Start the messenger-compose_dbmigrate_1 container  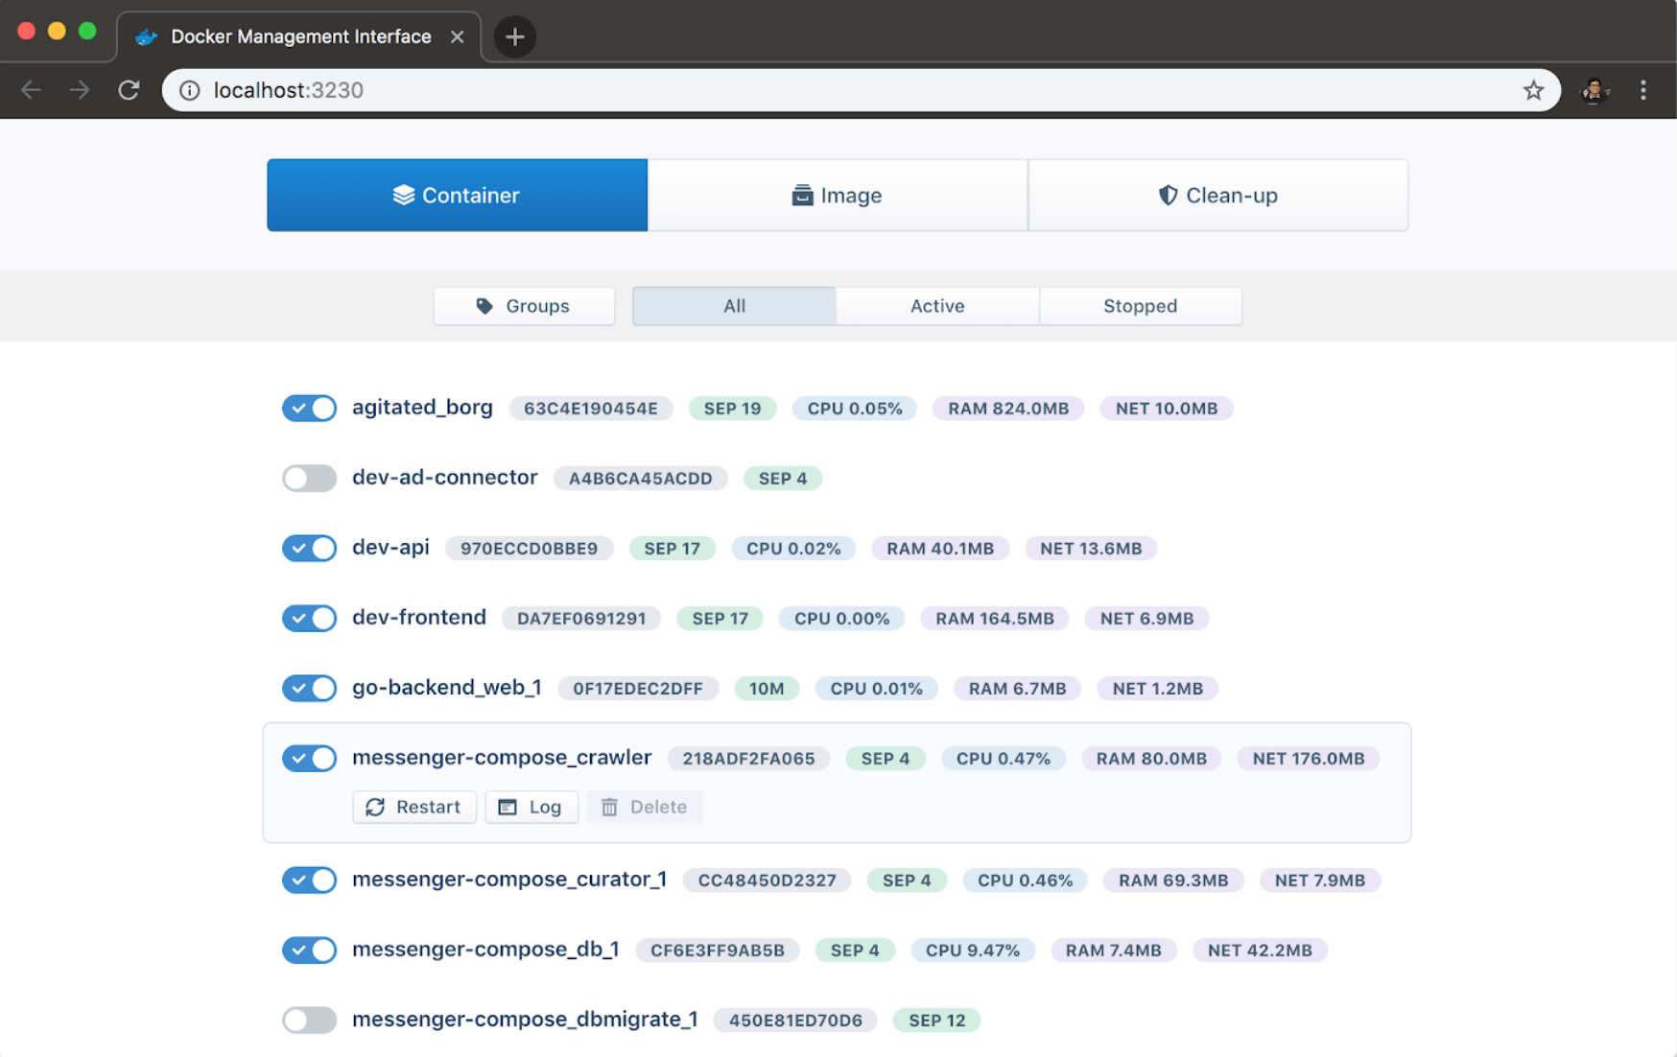(309, 1020)
